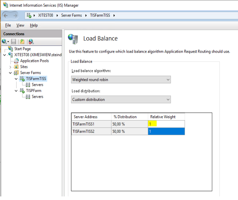This screenshot has height=200, width=238.
Task: Click the Forward navigation arrow
Action: coord(15,15)
